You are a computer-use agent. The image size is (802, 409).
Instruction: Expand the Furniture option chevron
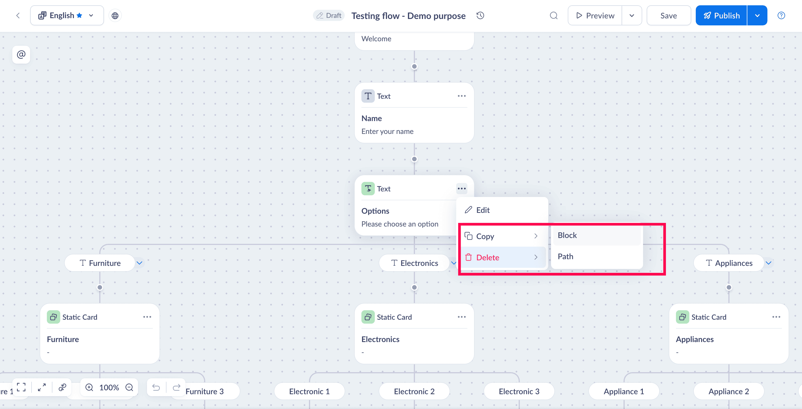point(139,263)
